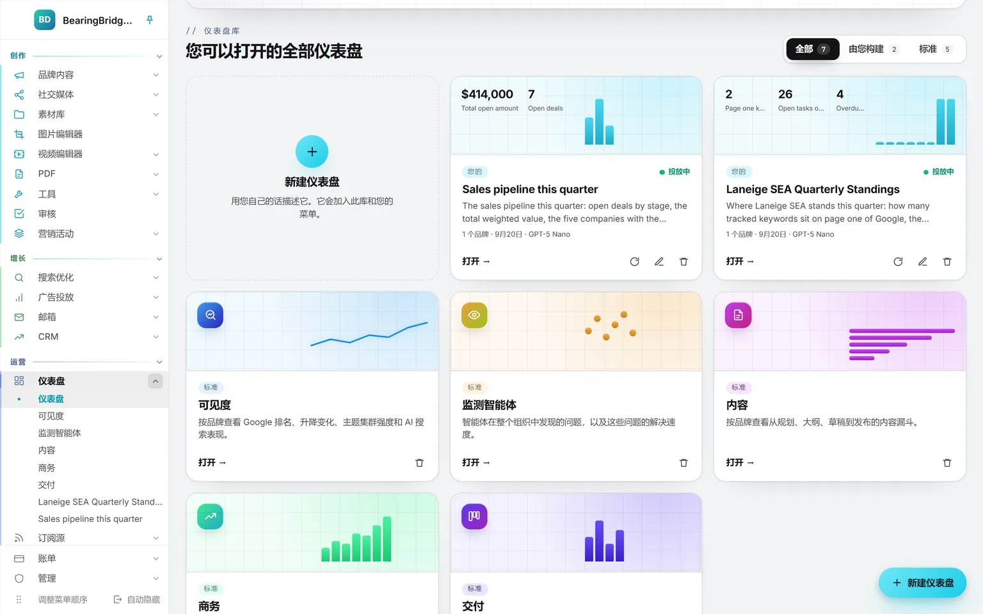Click the 内容 card document icon
983x614 pixels.
pyautogui.click(x=738, y=315)
